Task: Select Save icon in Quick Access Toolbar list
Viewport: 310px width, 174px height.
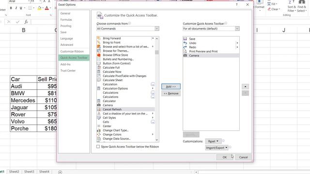Action: 185,39
